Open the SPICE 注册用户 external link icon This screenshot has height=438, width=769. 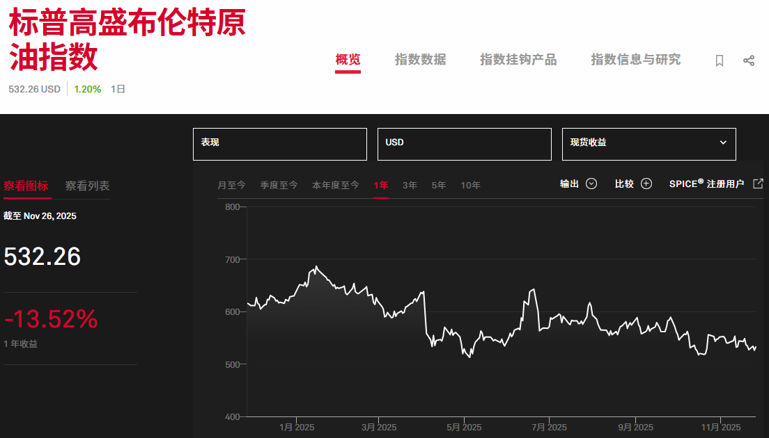tap(758, 184)
